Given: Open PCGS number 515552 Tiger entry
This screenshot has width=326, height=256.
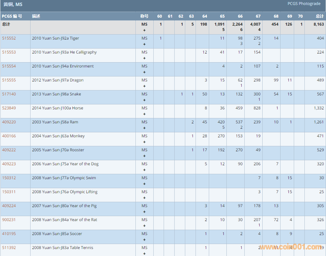Looking at the screenshot, I should (x=9, y=38).
